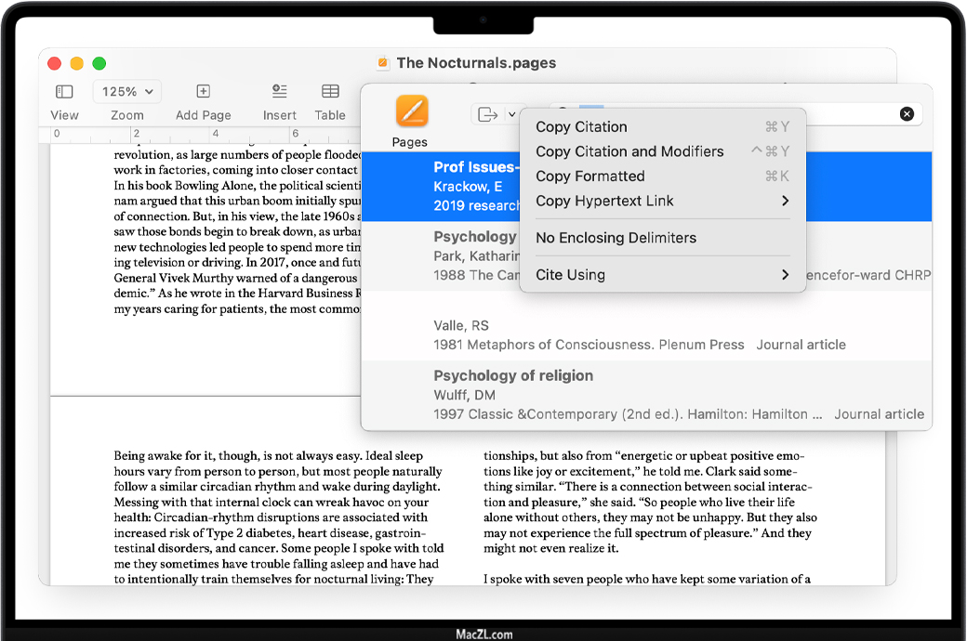Image resolution: width=967 pixels, height=641 pixels.
Task: Open the Insert toolbar button
Action: tap(279, 92)
